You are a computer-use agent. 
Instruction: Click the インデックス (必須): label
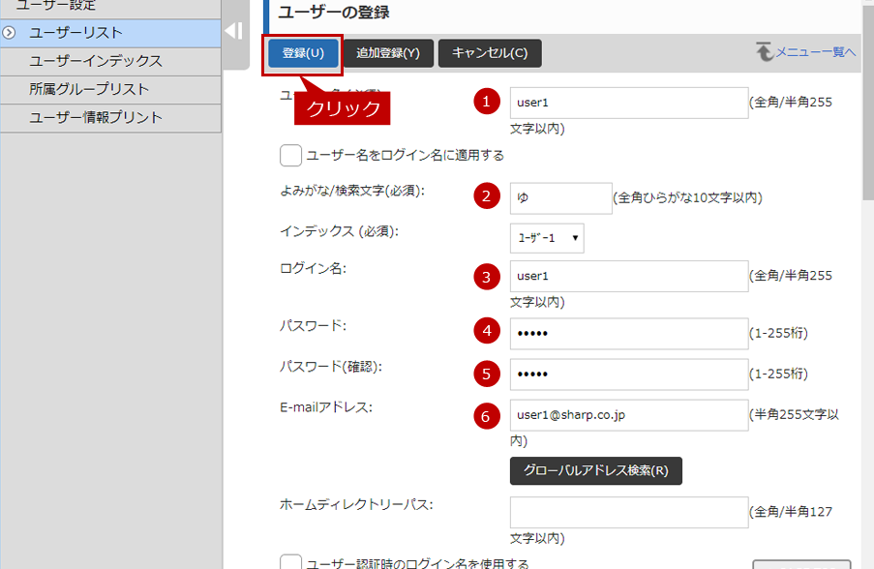(x=339, y=230)
